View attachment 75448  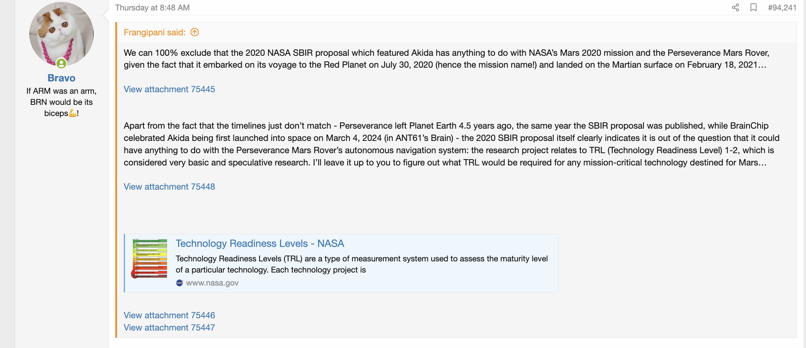pyautogui.click(x=169, y=187)
